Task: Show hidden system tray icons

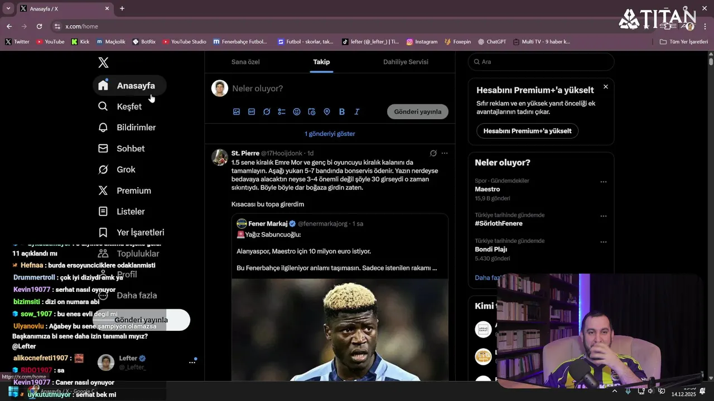Action: pos(615,391)
